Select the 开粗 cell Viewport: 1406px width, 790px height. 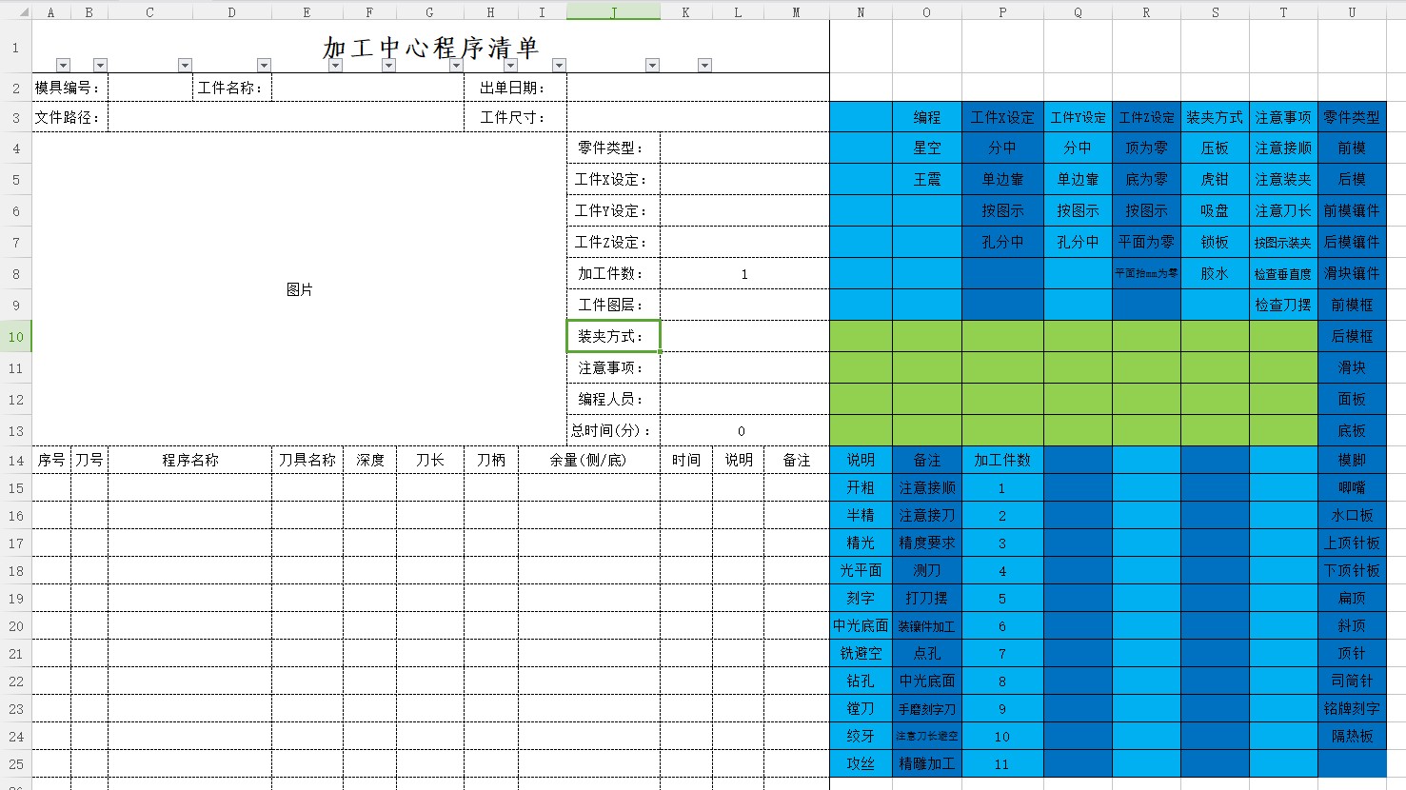(861, 487)
